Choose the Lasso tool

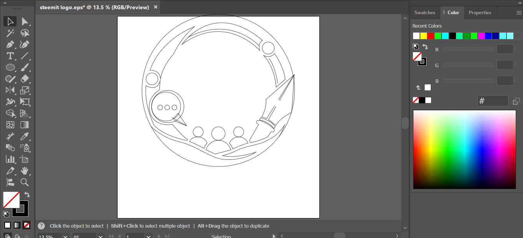pyautogui.click(x=25, y=33)
